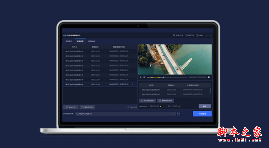Click the gray confirm button beside the time fields
269x148 pixels.
tap(205, 106)
